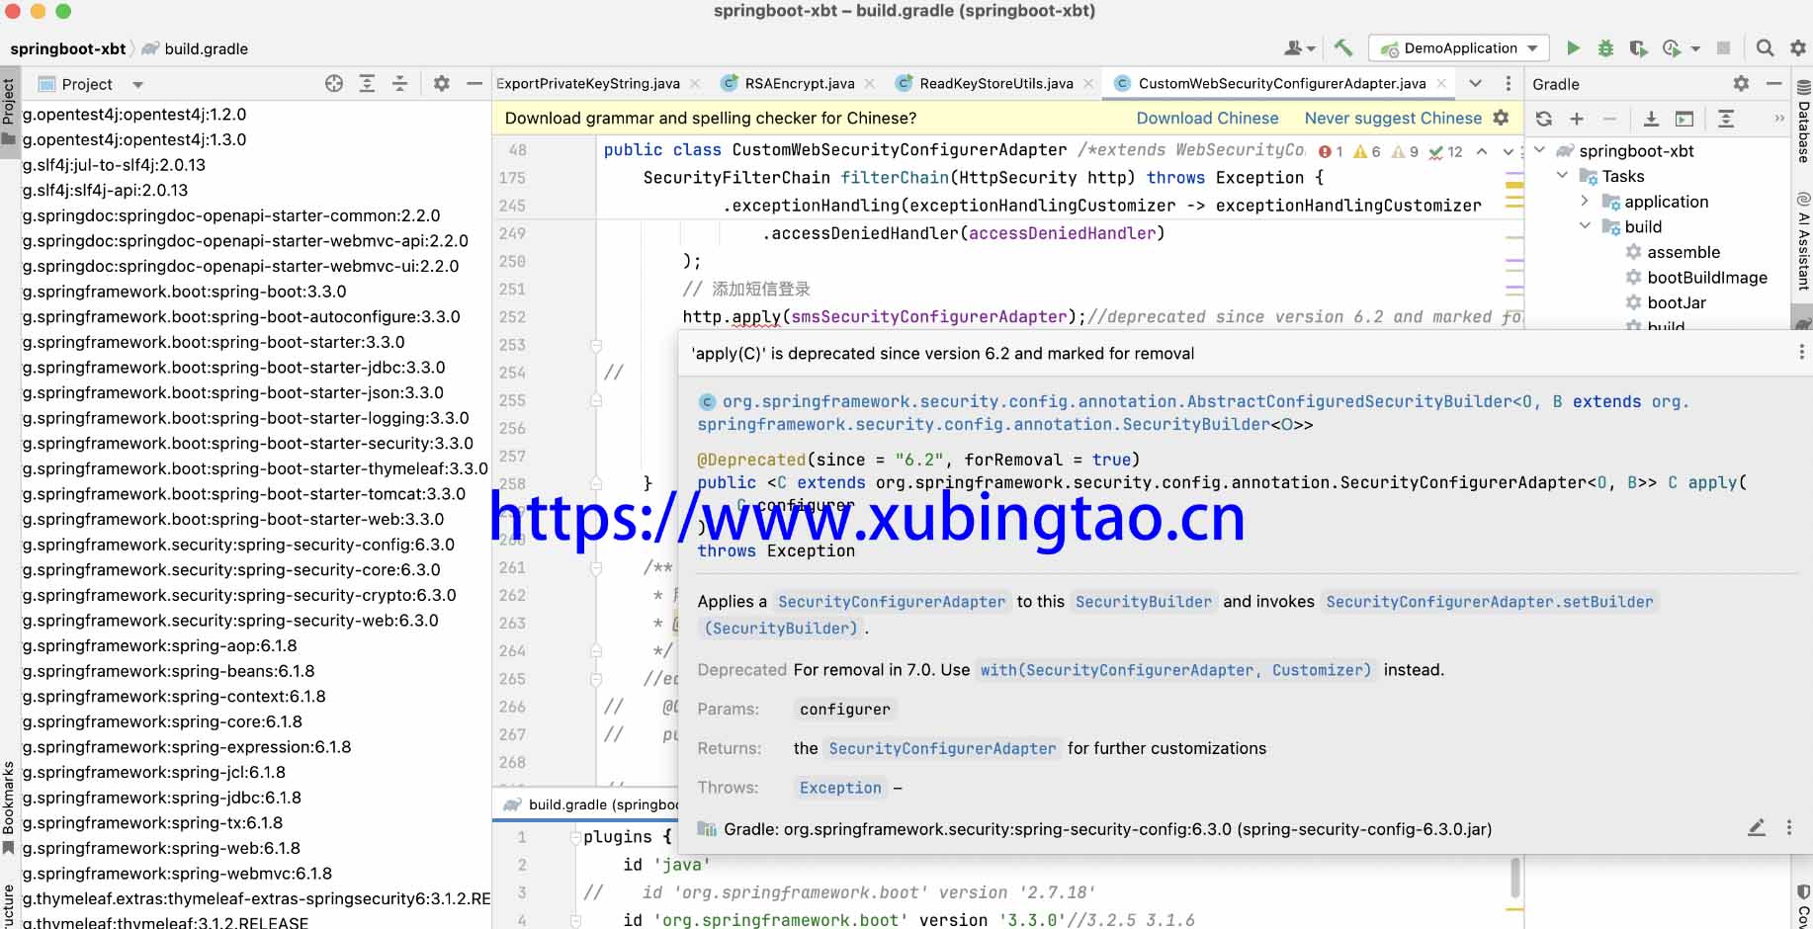Run DemoApplication with the green play icon

pyautogui.click(x=1573, y=47)
